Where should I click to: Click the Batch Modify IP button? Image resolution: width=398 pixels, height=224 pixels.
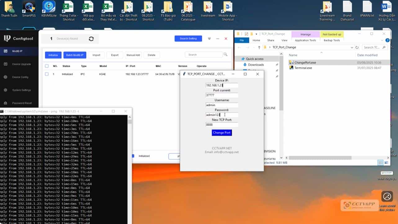click(75, 55)
